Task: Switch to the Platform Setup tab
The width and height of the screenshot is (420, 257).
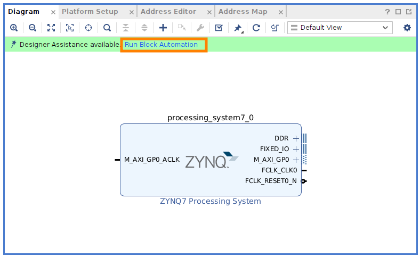Action: tap(90, 12)
